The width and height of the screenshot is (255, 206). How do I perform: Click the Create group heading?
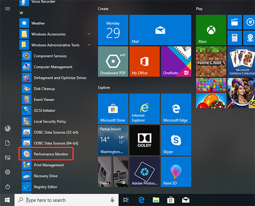(103, 9)
